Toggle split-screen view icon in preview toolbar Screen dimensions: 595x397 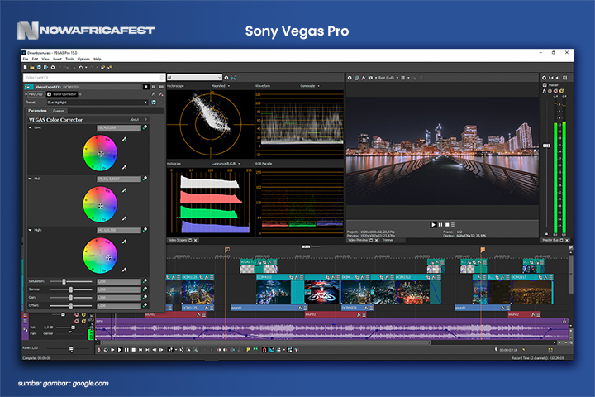(x=371, y=78)
